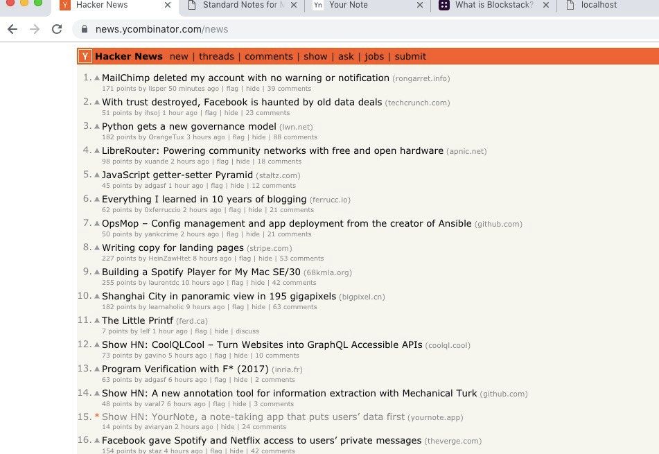
Task: Click the Y Combinator logo in header
Action: click(x=85, y=56)
